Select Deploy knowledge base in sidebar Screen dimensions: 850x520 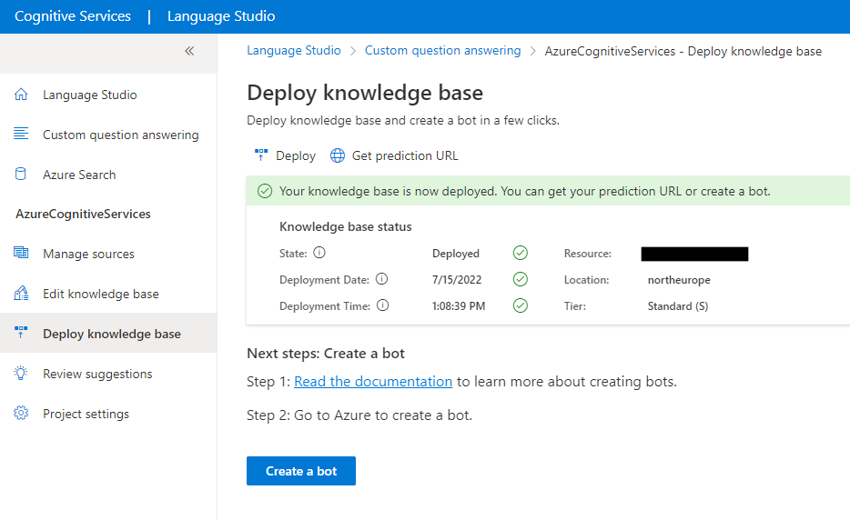click(x=108, y=333)
